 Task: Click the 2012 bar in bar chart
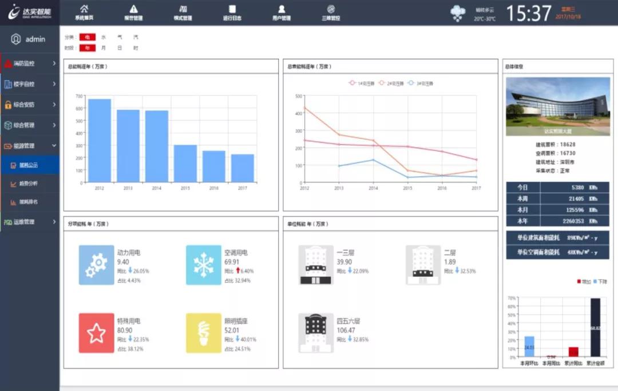tap(100, 141)
